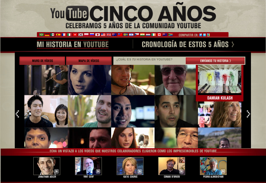Image resolution: width=266 pixels, height=183 pixels.
Task: Open the smiling blonde woman video
Action: (x=220, y=114)
